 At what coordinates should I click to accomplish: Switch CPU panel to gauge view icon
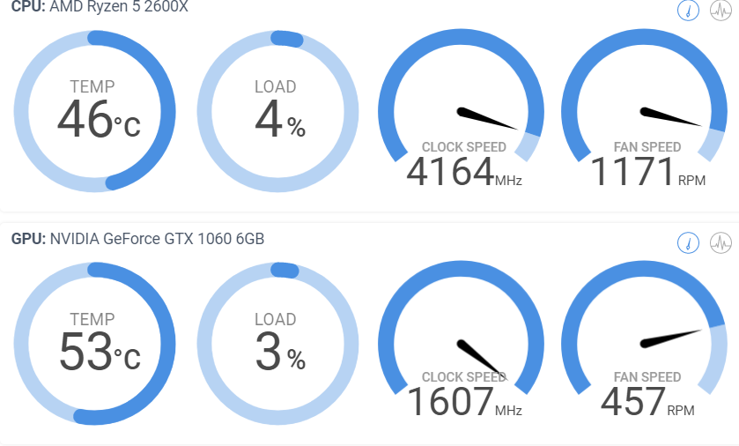[688, 10]
